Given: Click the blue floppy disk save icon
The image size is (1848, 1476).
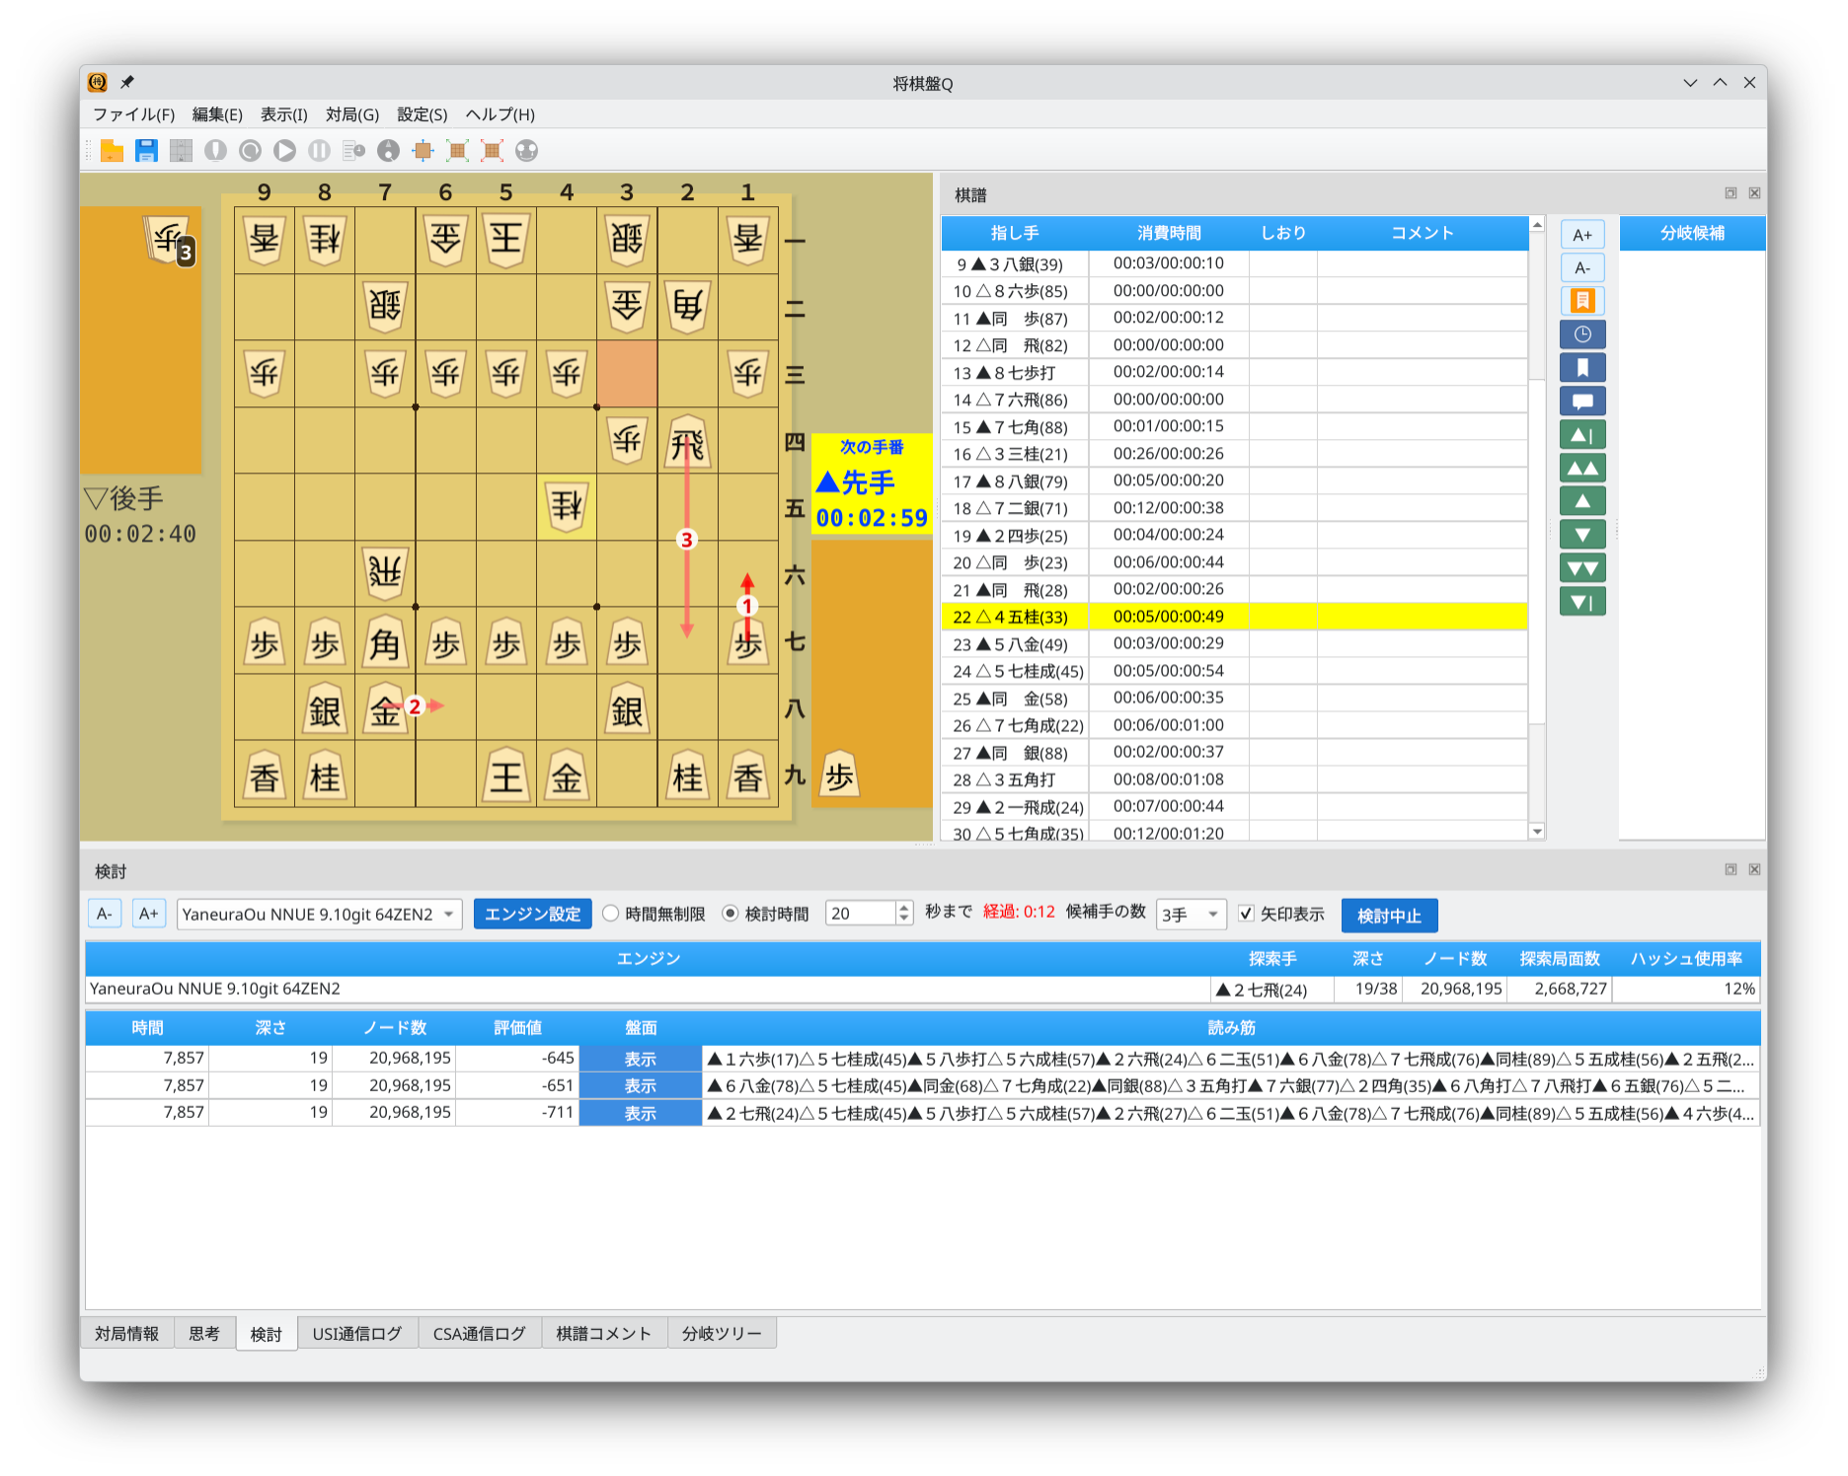Looking at the screenshot, I should coord(147,151).
